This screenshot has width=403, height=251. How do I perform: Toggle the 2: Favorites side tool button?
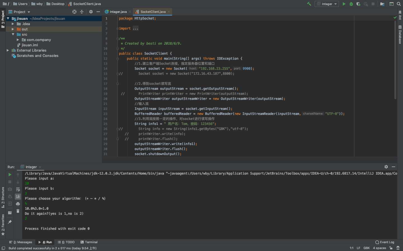(x=3, y=225)
